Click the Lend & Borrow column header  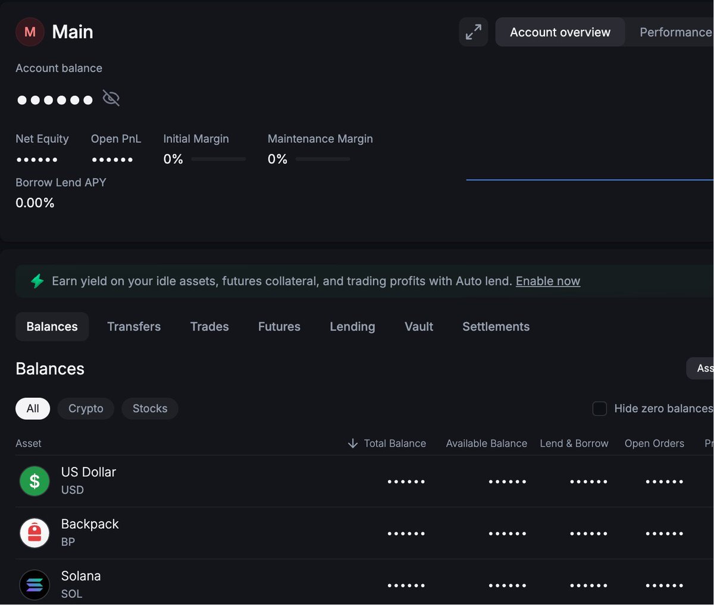tap(574, 443)
